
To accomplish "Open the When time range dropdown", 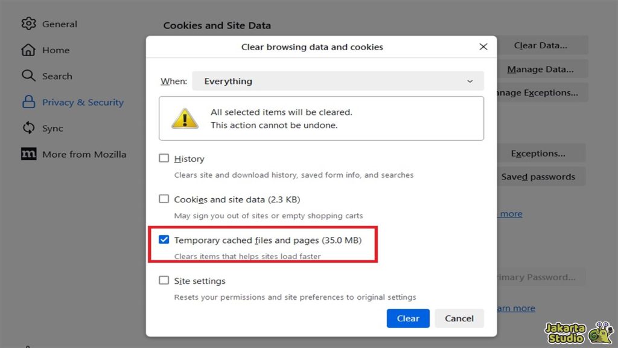I will coord(338,81).
